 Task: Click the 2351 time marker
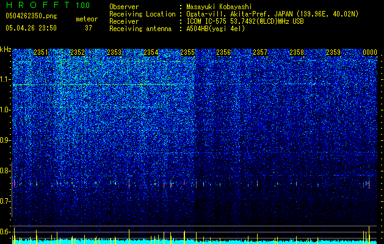tap(41, 52)
